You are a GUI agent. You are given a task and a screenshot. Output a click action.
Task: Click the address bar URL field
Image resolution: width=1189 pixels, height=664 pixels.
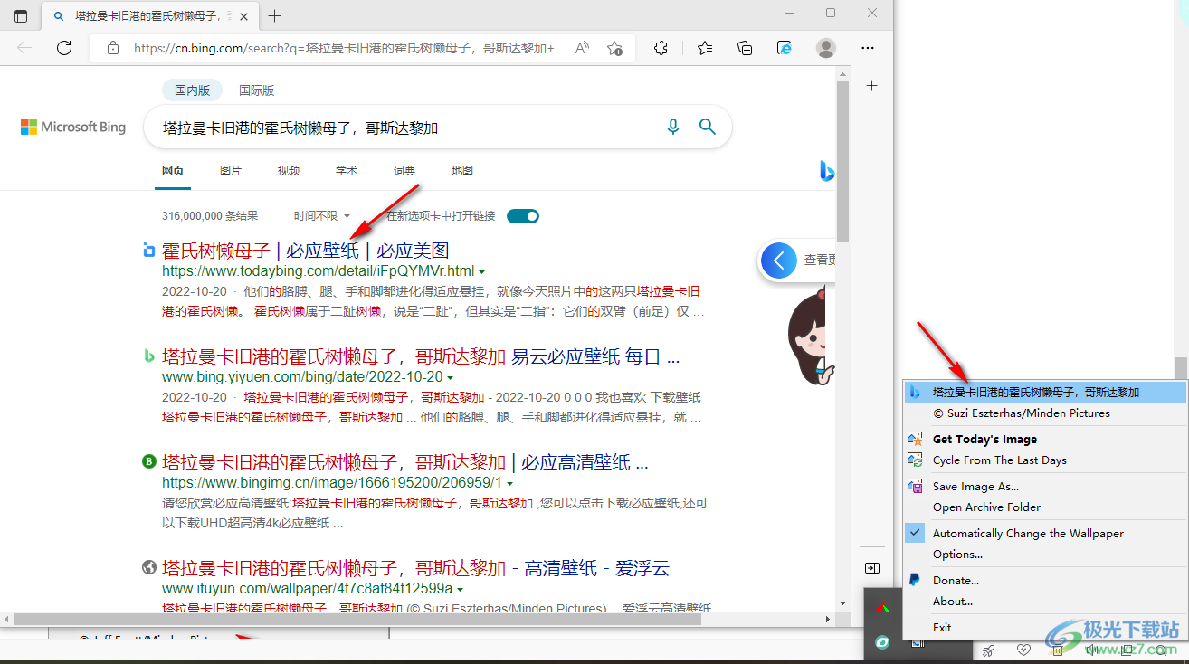coord(344,48)
